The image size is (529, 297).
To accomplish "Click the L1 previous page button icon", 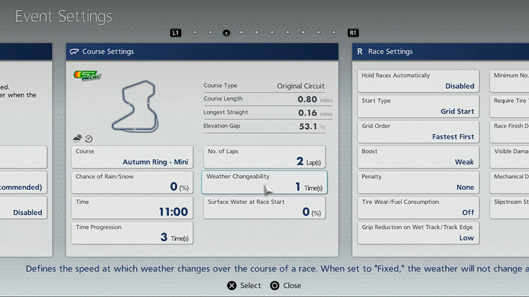I will (x=175, y=33).
